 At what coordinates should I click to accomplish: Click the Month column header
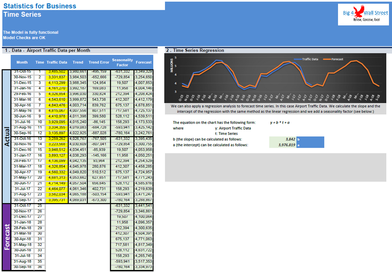point(22,62)
